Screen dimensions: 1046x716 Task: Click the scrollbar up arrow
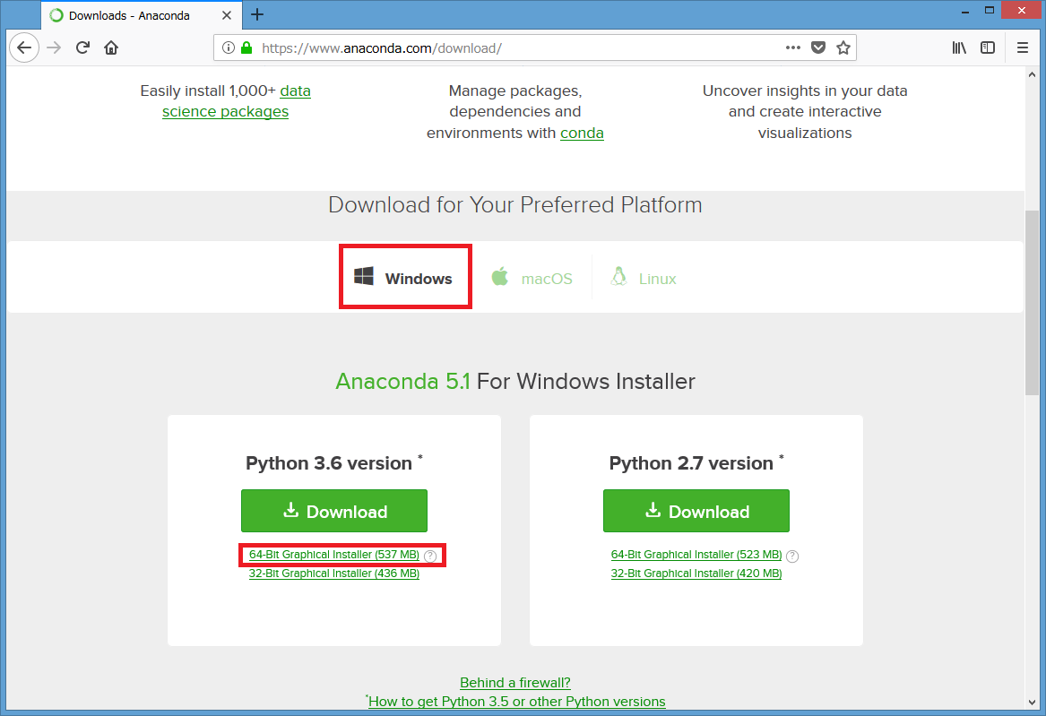point(1032,74)
